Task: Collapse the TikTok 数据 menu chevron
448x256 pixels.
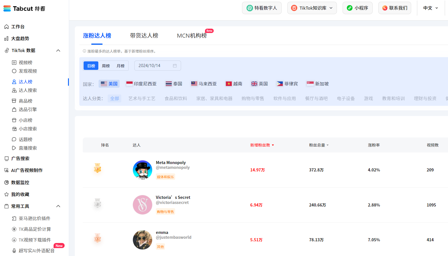Action: coord(58,50)
